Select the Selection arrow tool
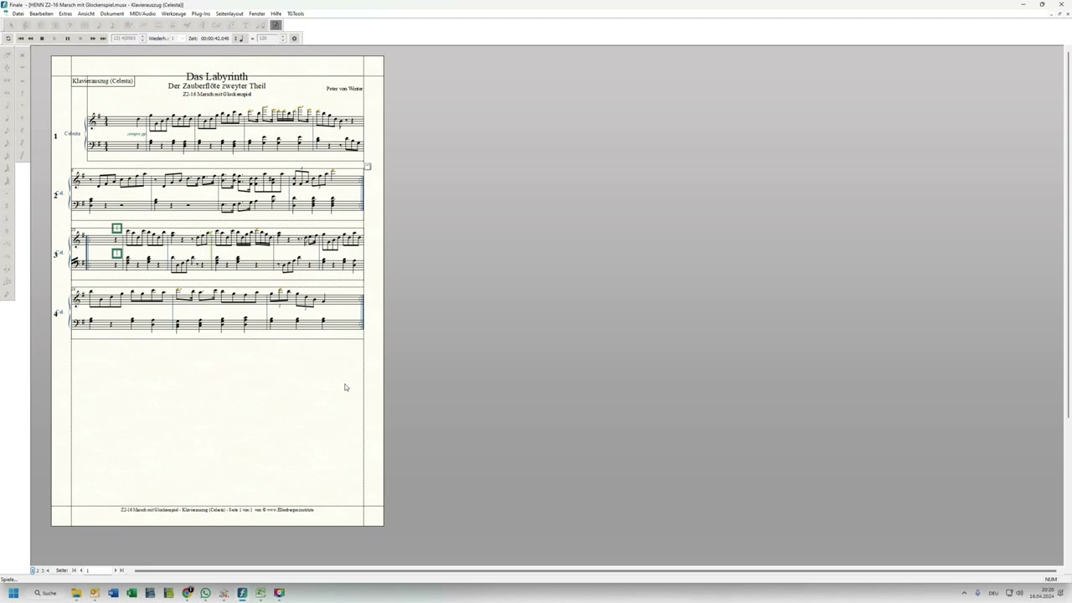Viewport: 1072px width, 603px height. click(x=11, y=25)
